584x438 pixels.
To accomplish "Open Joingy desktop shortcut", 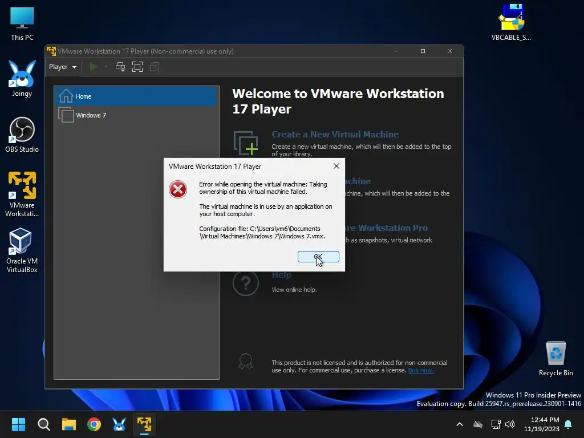I will pos(22,79).
